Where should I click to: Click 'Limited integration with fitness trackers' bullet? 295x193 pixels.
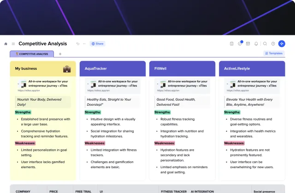pyautogui.click(x=114, y=153)
